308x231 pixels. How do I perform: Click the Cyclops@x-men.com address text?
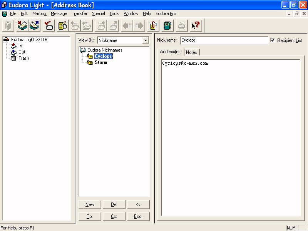pyautogui.click(x=185, y=64)
